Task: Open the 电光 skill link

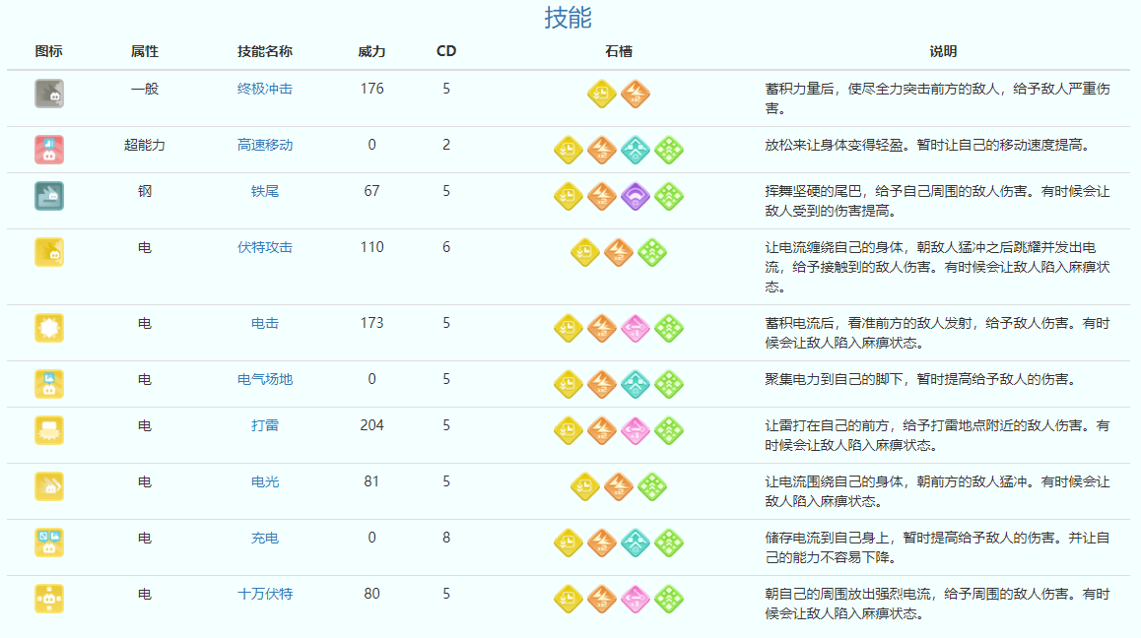Action: [x=265, y=481]
